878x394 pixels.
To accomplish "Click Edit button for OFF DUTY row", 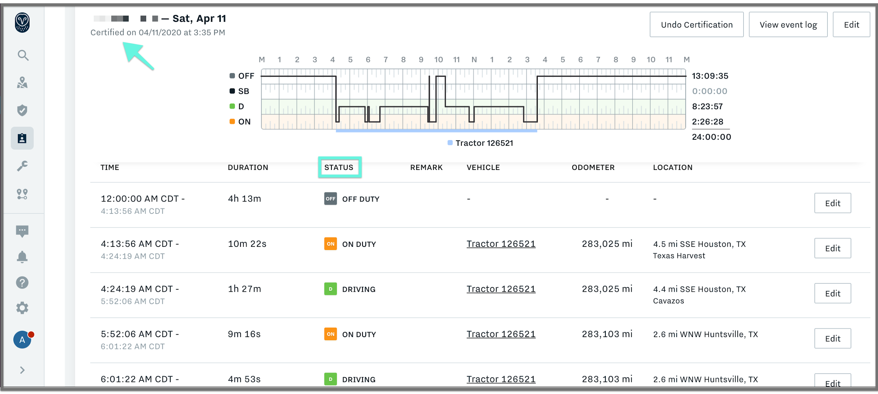I will (x=832, y=203).
